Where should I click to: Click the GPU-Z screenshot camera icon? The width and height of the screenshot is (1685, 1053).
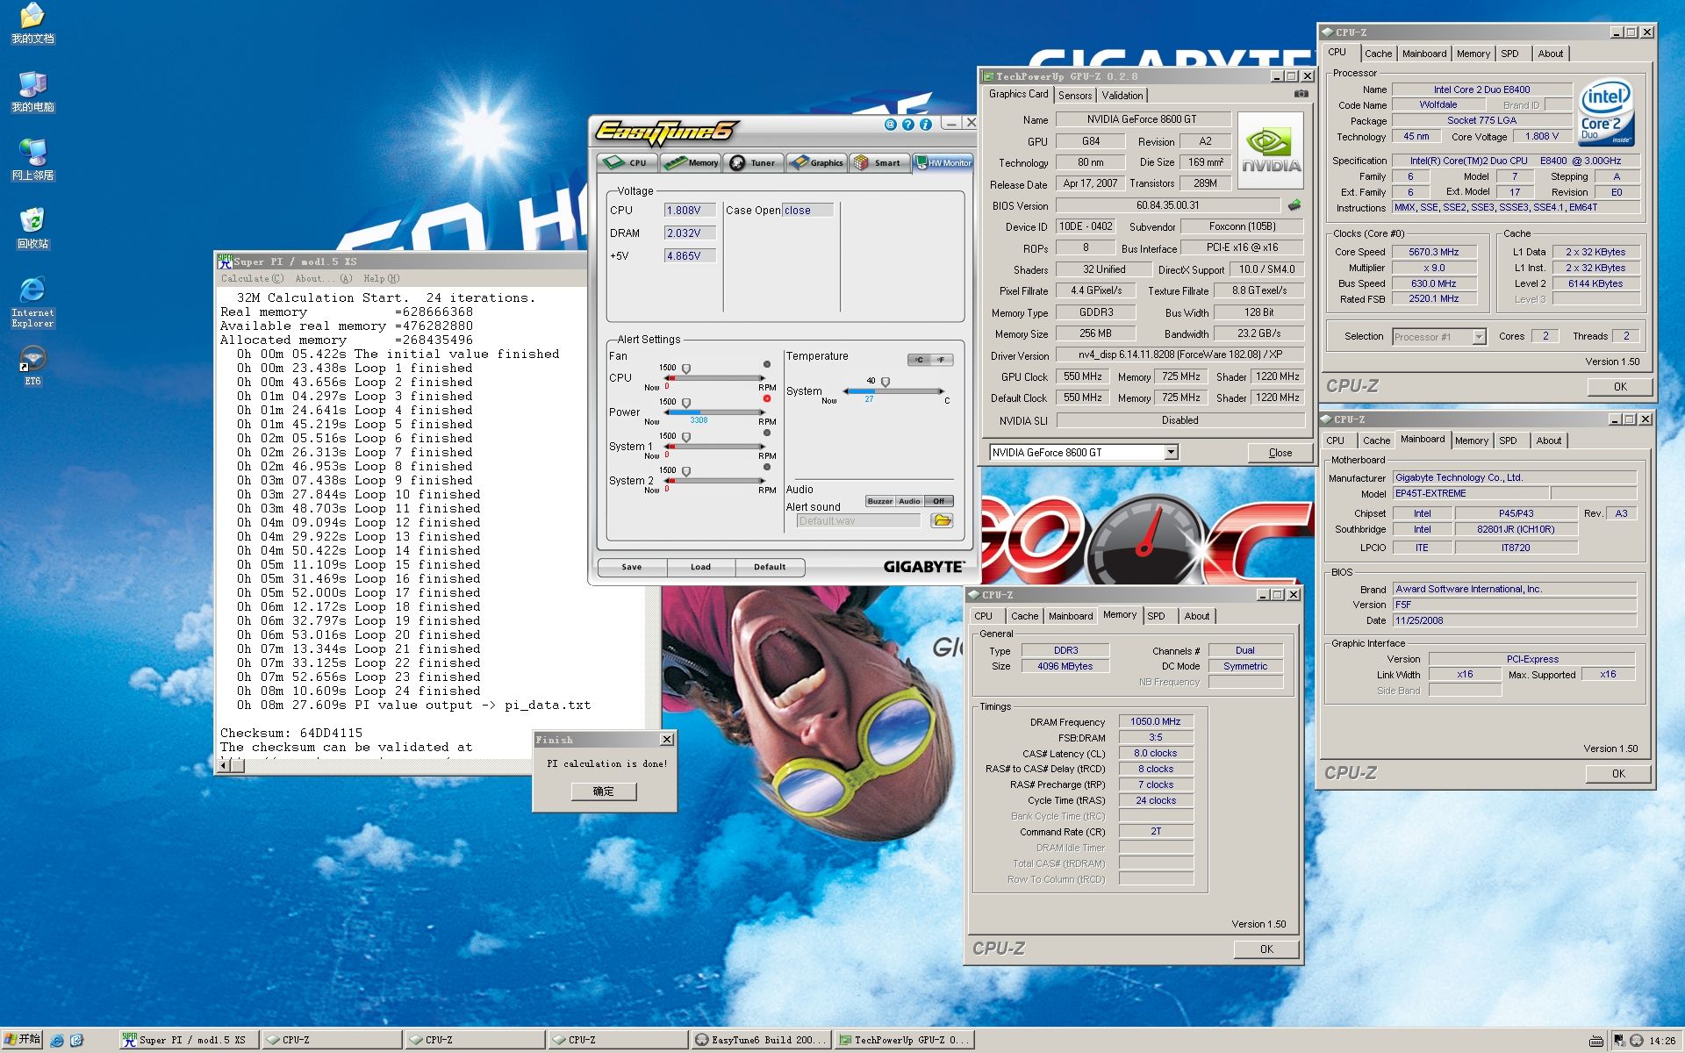1301,94
